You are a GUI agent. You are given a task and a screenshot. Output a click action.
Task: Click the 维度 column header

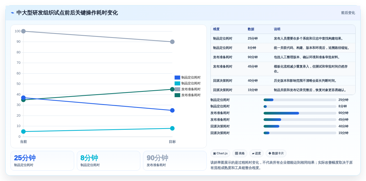click(216, 29)
